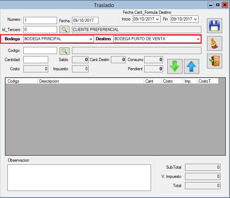Image resolution: width=230 pixels, height=198 pixels.
Task: Click the Fecha date field
Action: [x=85, y=20]
